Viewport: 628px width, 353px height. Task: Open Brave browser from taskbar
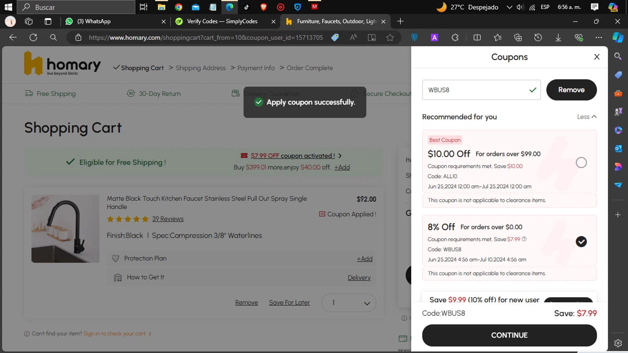click(x=263, y=7)
